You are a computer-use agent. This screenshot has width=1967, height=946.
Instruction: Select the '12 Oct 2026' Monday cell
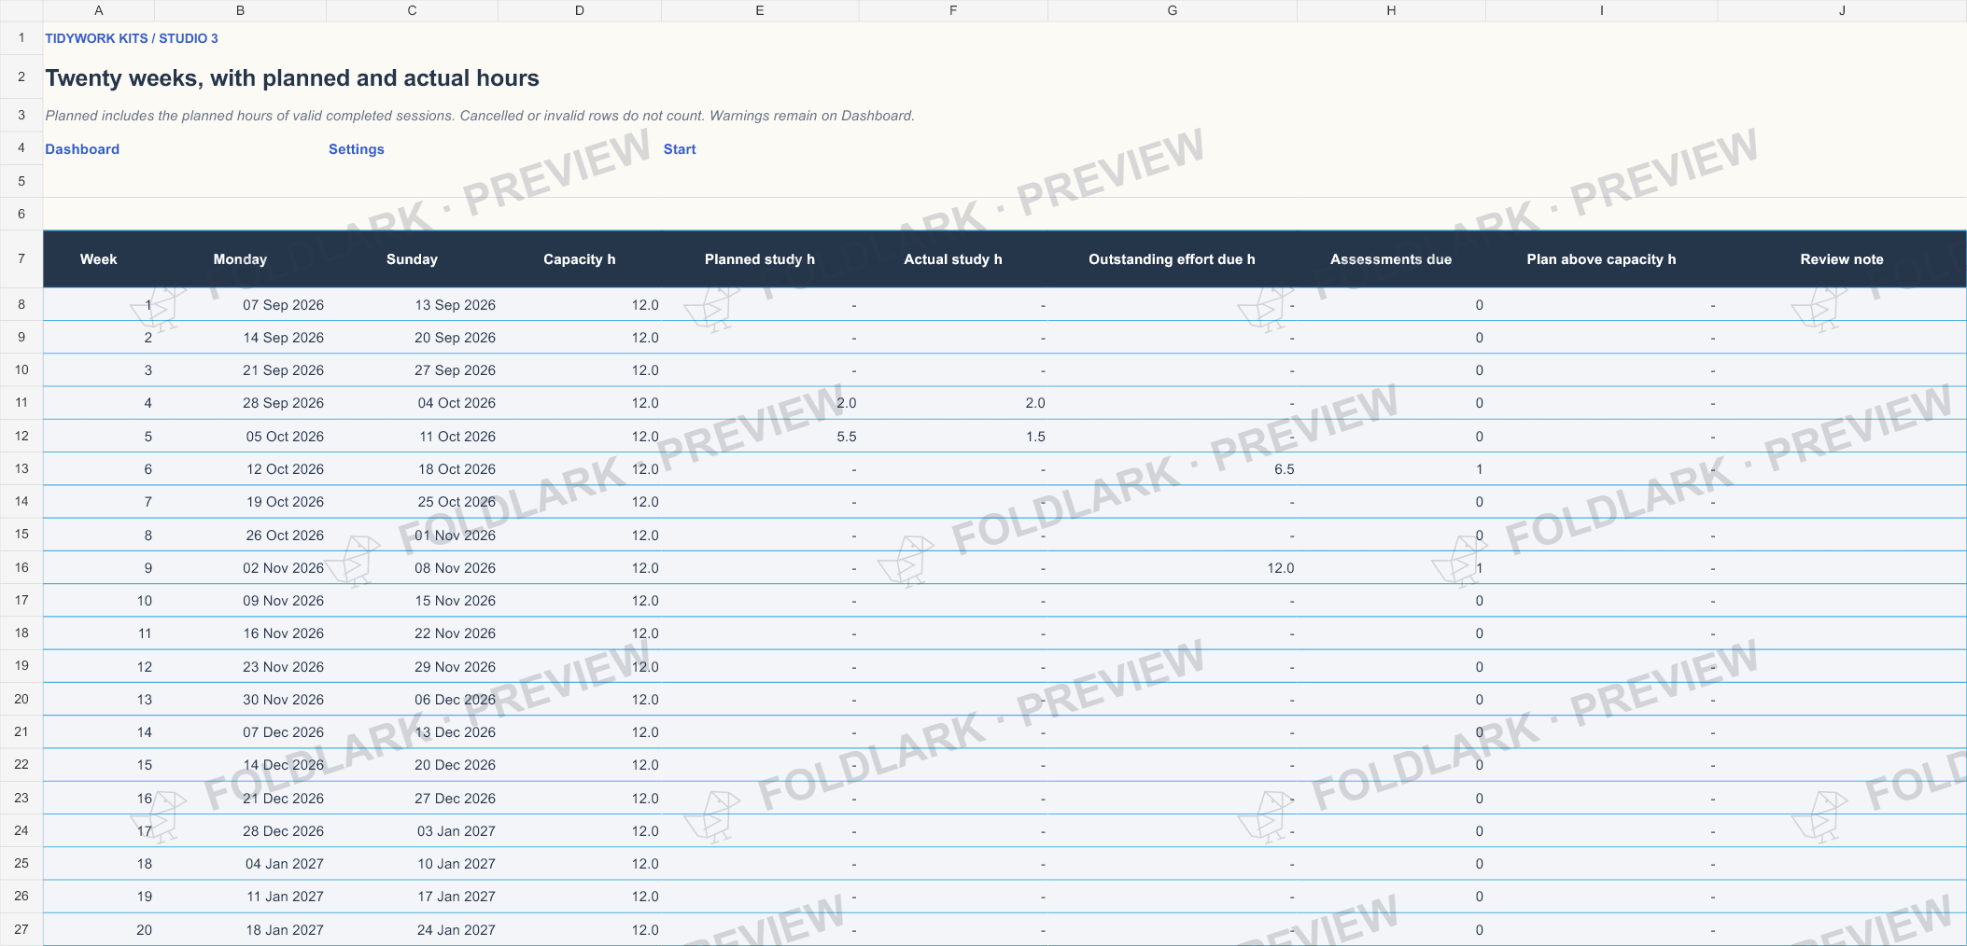coord(240,469)
